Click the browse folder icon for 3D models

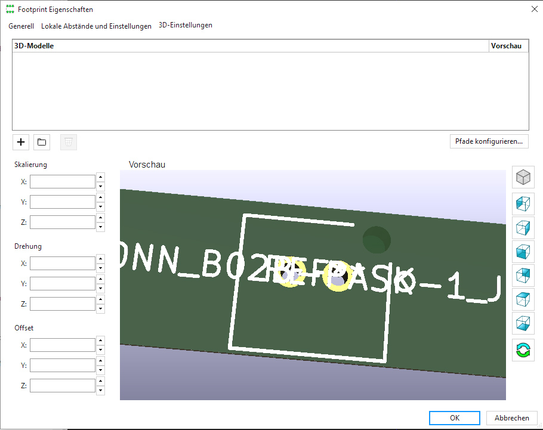click(x=42, y=142)
